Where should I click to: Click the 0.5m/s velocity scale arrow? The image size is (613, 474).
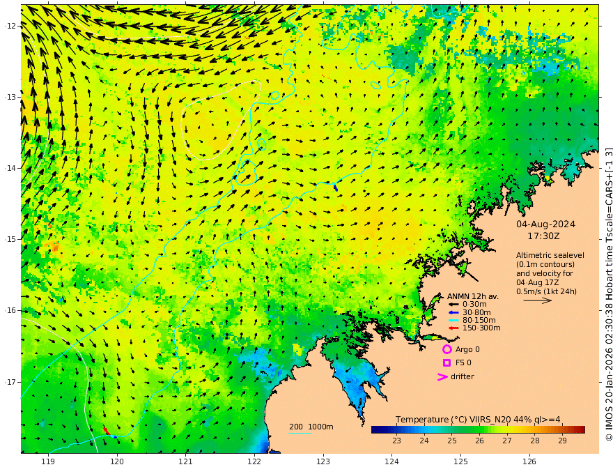538,300
